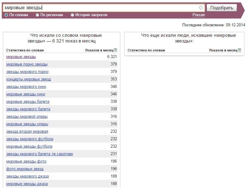Click the Подобрать button
Screen dimensions: 249x188
pos(222,8)
